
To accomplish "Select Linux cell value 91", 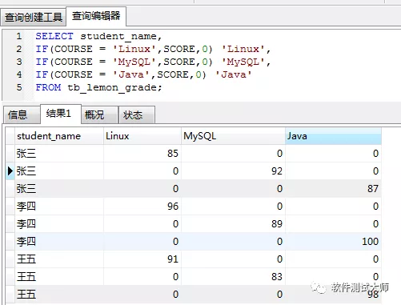I will pyautogui.click(x=142, y=259).
